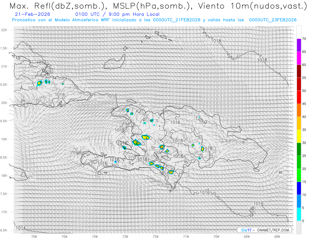Click the 20N latitude axis label
Image resolution: width=311 pixels, height=240 pixels.
4,103
